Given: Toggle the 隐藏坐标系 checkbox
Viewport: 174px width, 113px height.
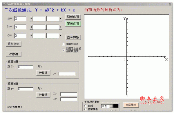Looking at the screenshot, I should [x=63, y=44].
